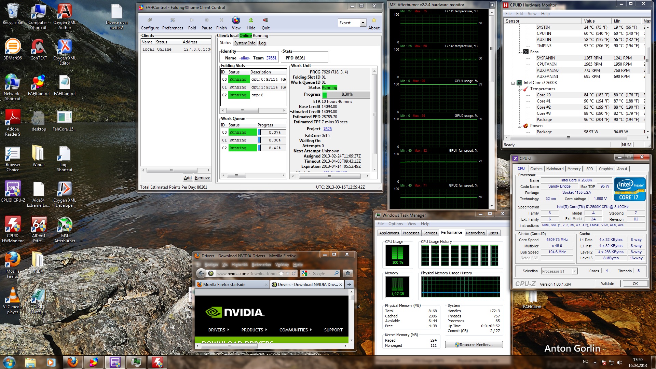Open 3DMark06 desktop shortcut
656x369 pixels.
13,49
